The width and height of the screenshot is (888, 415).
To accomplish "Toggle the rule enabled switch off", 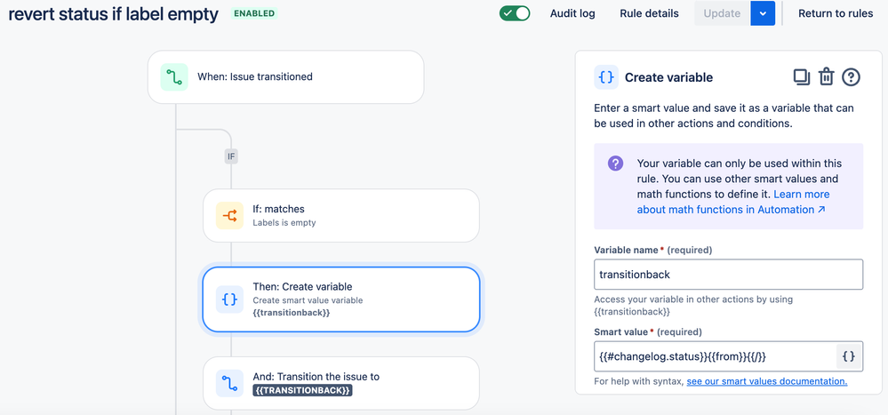I will (x=515, y=13).
